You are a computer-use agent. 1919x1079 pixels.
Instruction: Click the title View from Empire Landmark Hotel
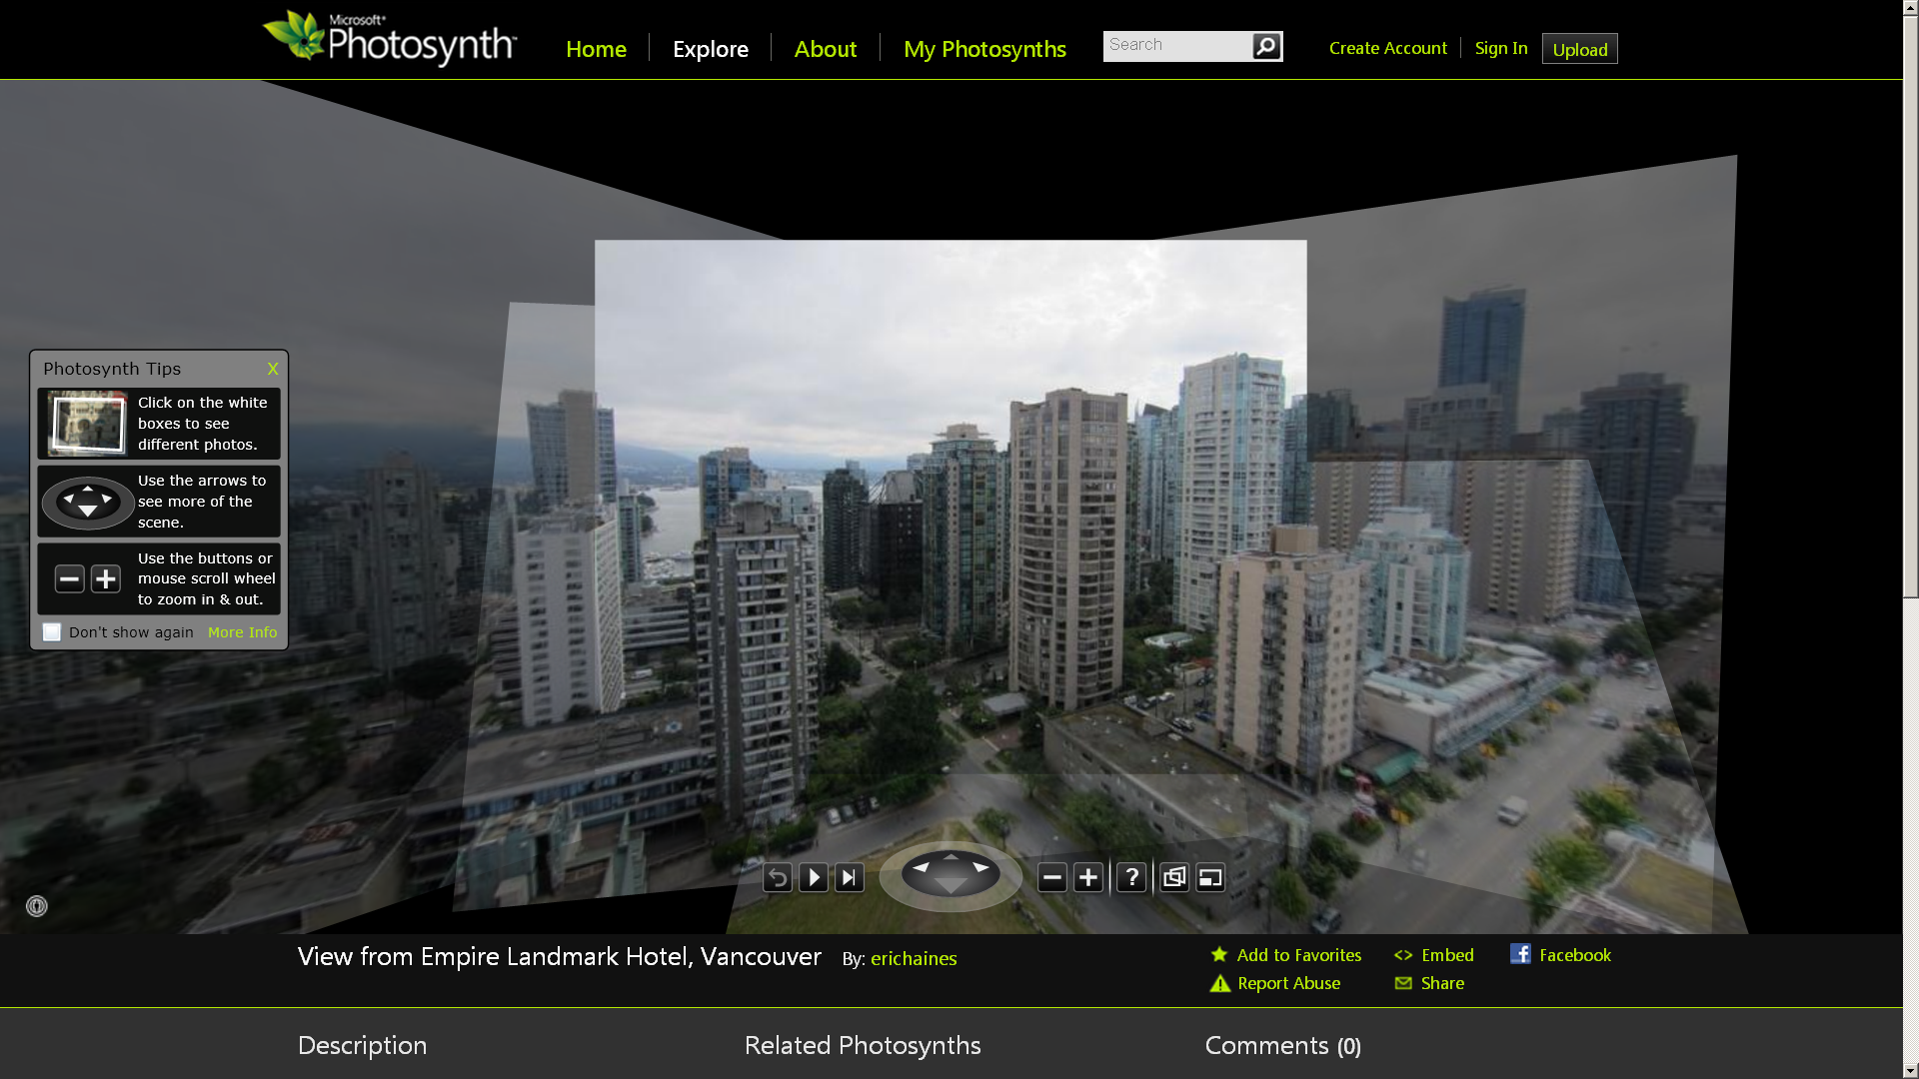(560, 956)
